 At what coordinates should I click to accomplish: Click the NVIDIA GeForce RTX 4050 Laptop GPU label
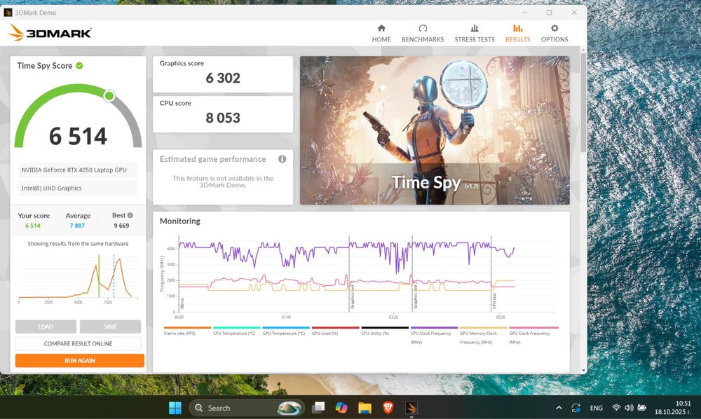[78, 170]
